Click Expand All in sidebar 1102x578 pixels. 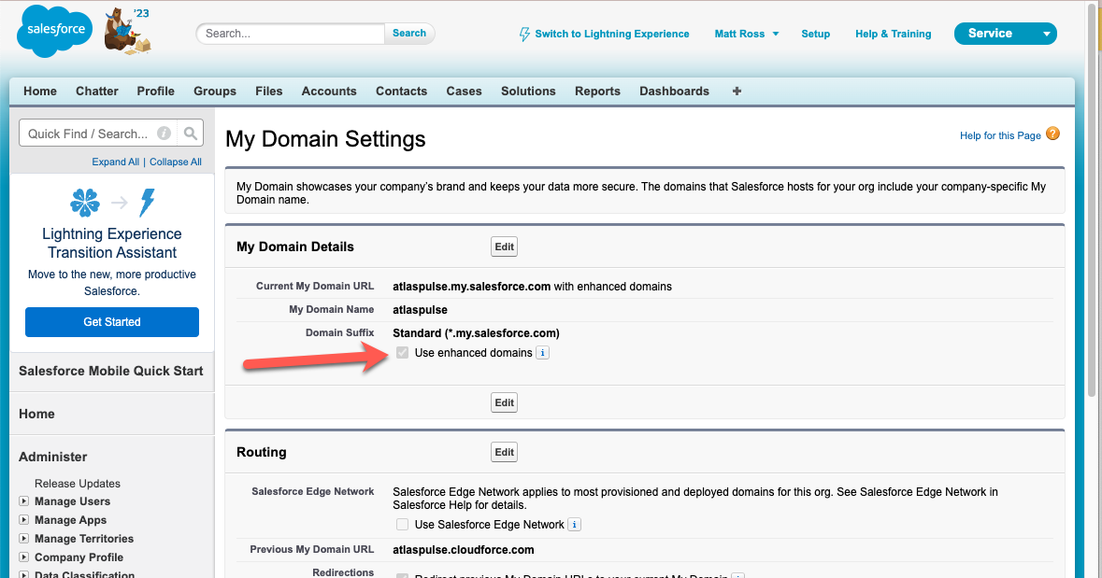click(115, 162)
